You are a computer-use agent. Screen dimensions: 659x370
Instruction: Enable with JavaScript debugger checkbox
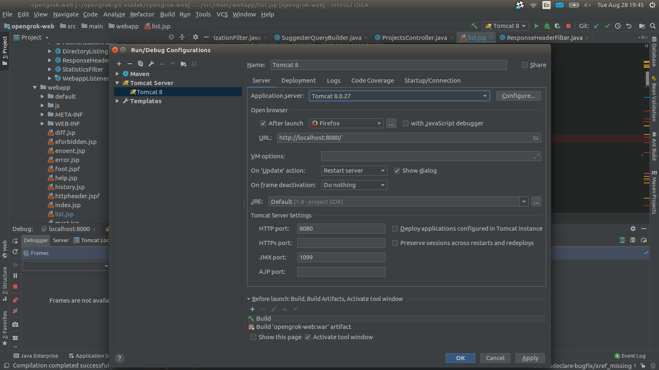click(406, 123)
